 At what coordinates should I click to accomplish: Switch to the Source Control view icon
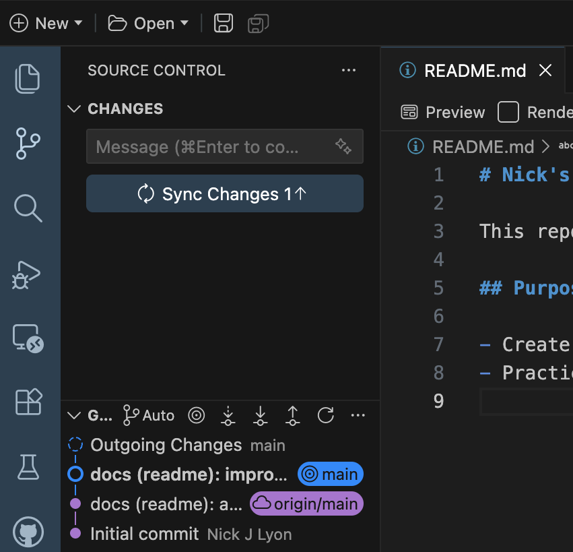coord(28,144)
